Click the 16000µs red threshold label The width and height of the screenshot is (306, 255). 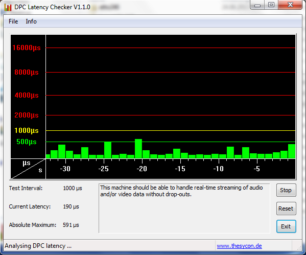pyautogui.click(x=27, y=48)
